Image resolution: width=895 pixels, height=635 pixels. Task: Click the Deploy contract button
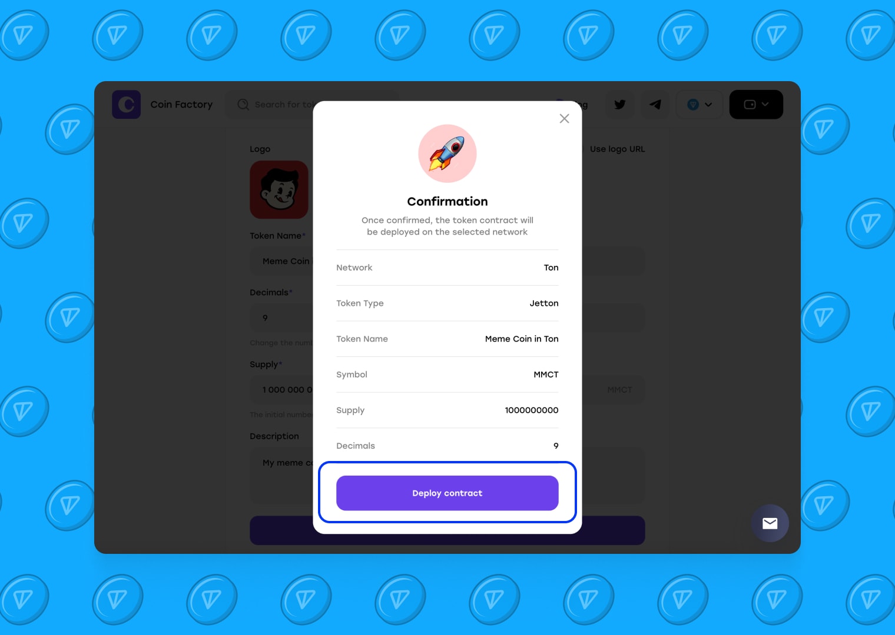point(447,493)
